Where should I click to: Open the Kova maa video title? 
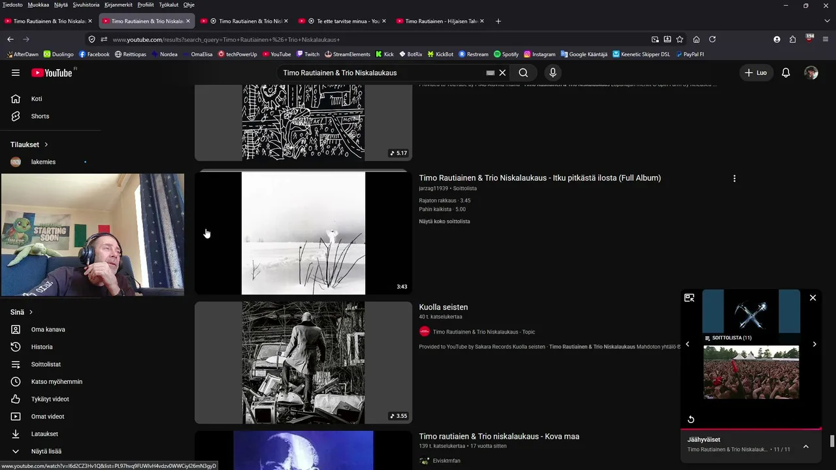[x=499, y=436]
